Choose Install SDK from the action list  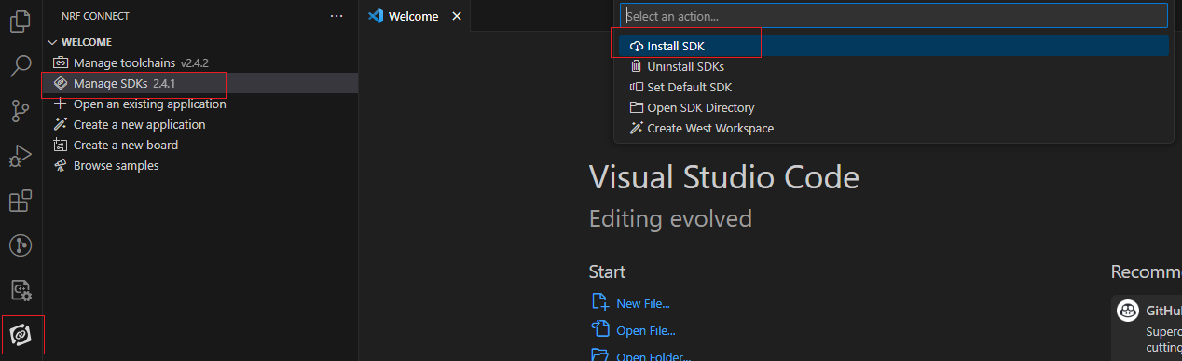click(x=894, y=46)
